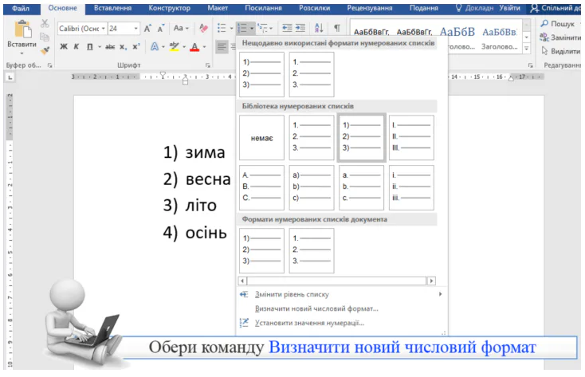
Task: Toggle bold formatting (Ж)
Action: point(64,47)
